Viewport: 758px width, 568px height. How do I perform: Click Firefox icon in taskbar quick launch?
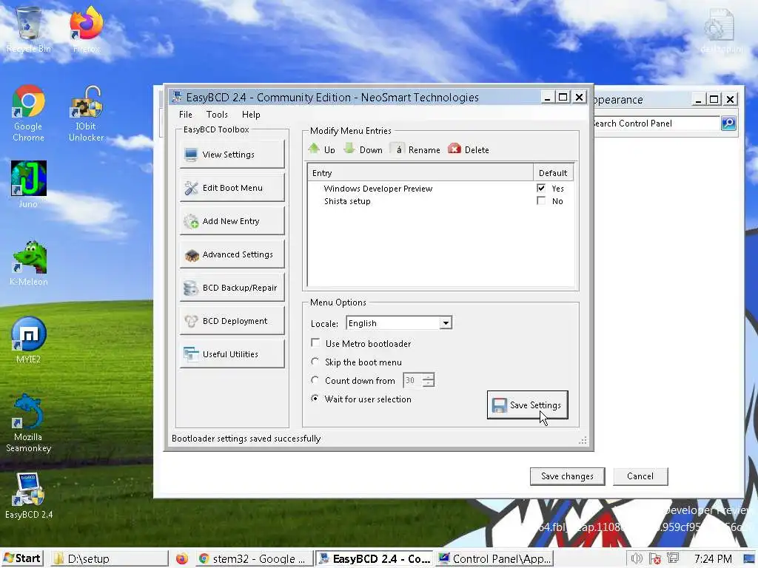click(x=182, y=559)
